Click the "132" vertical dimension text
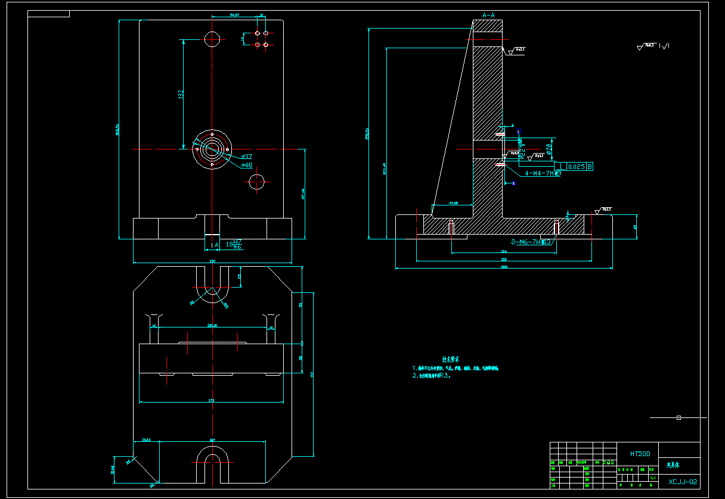This screenshot has height=499, width=725. point(181,95)
